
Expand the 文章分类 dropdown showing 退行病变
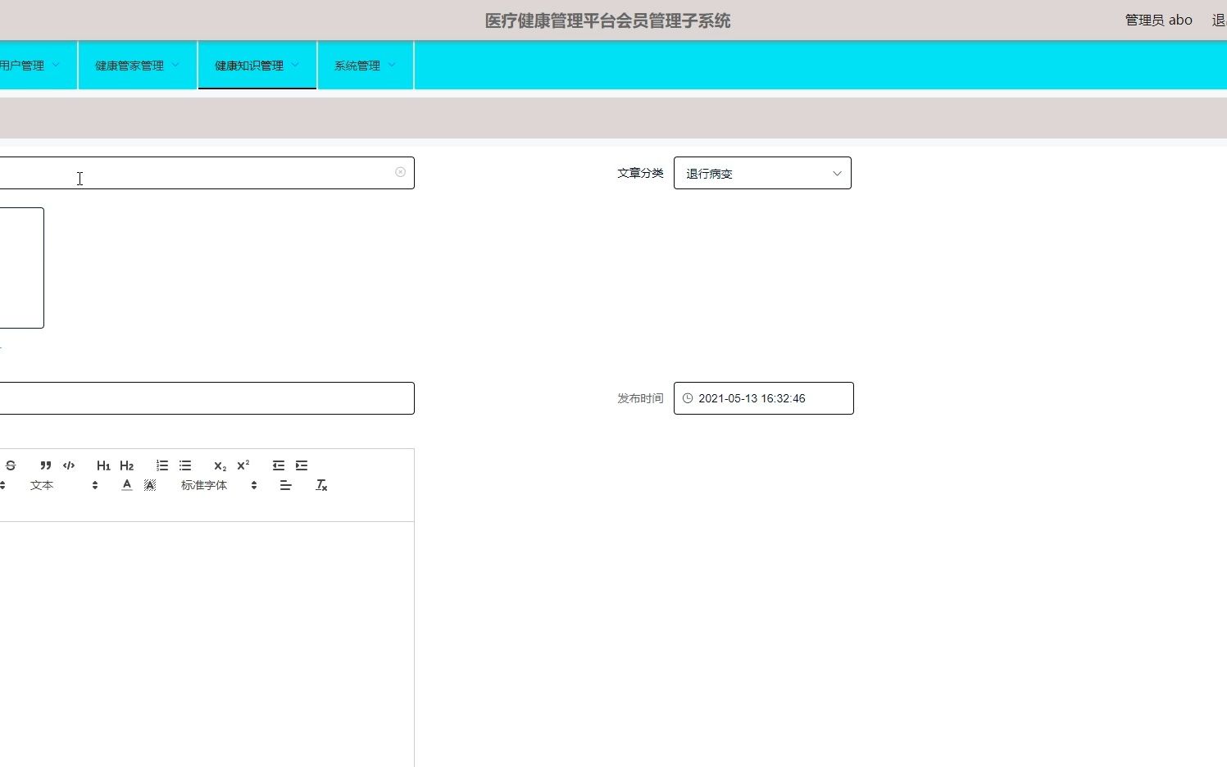(762, 173)
